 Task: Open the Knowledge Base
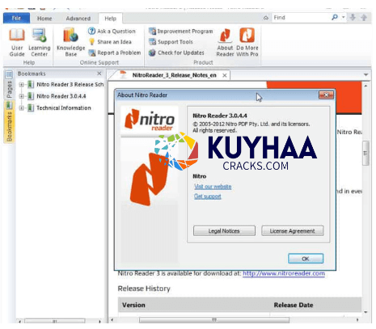coord(71,43)
